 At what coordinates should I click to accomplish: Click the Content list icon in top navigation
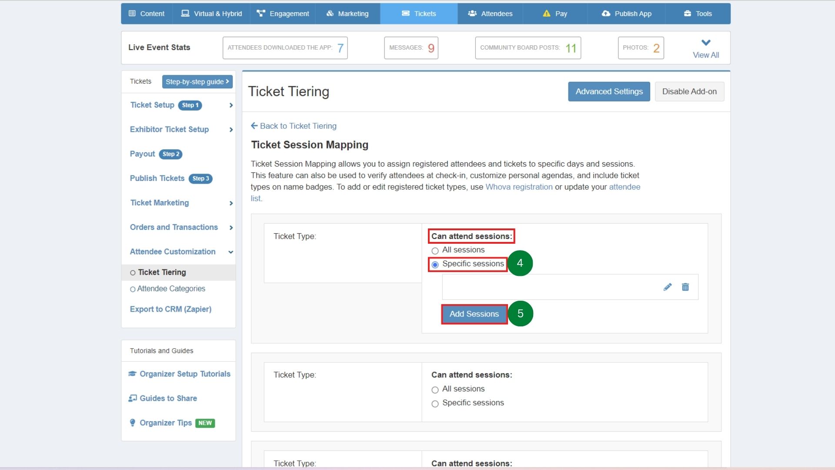click(x=132, y=13)
